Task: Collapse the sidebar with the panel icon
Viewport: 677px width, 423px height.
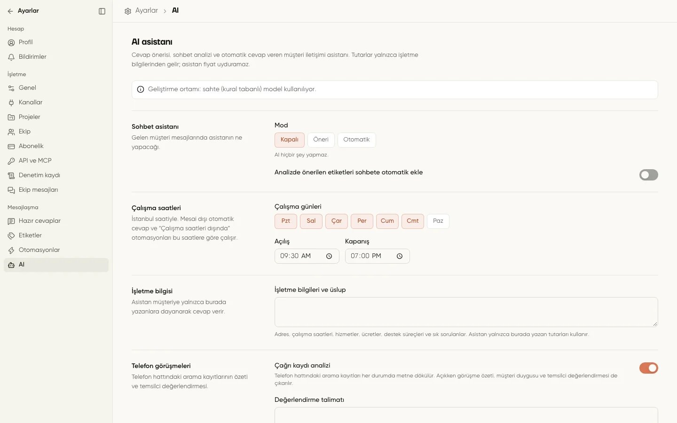Action: click(102, 11)
